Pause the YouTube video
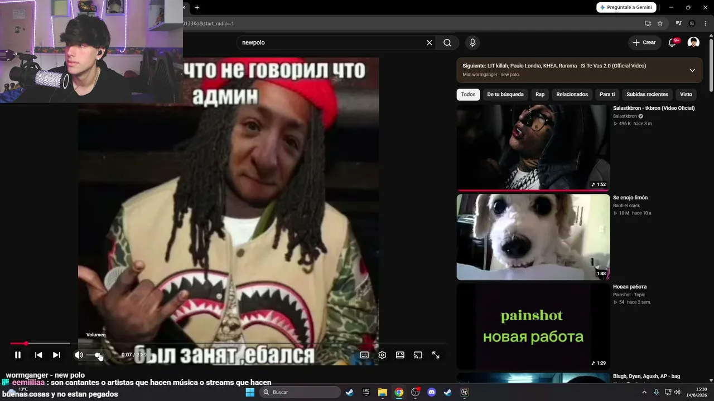Screen dimensions: 714x401 coord(18,355)
